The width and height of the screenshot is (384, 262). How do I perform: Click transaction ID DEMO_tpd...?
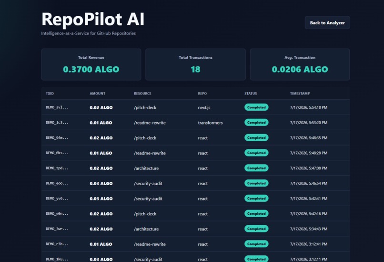57,168
